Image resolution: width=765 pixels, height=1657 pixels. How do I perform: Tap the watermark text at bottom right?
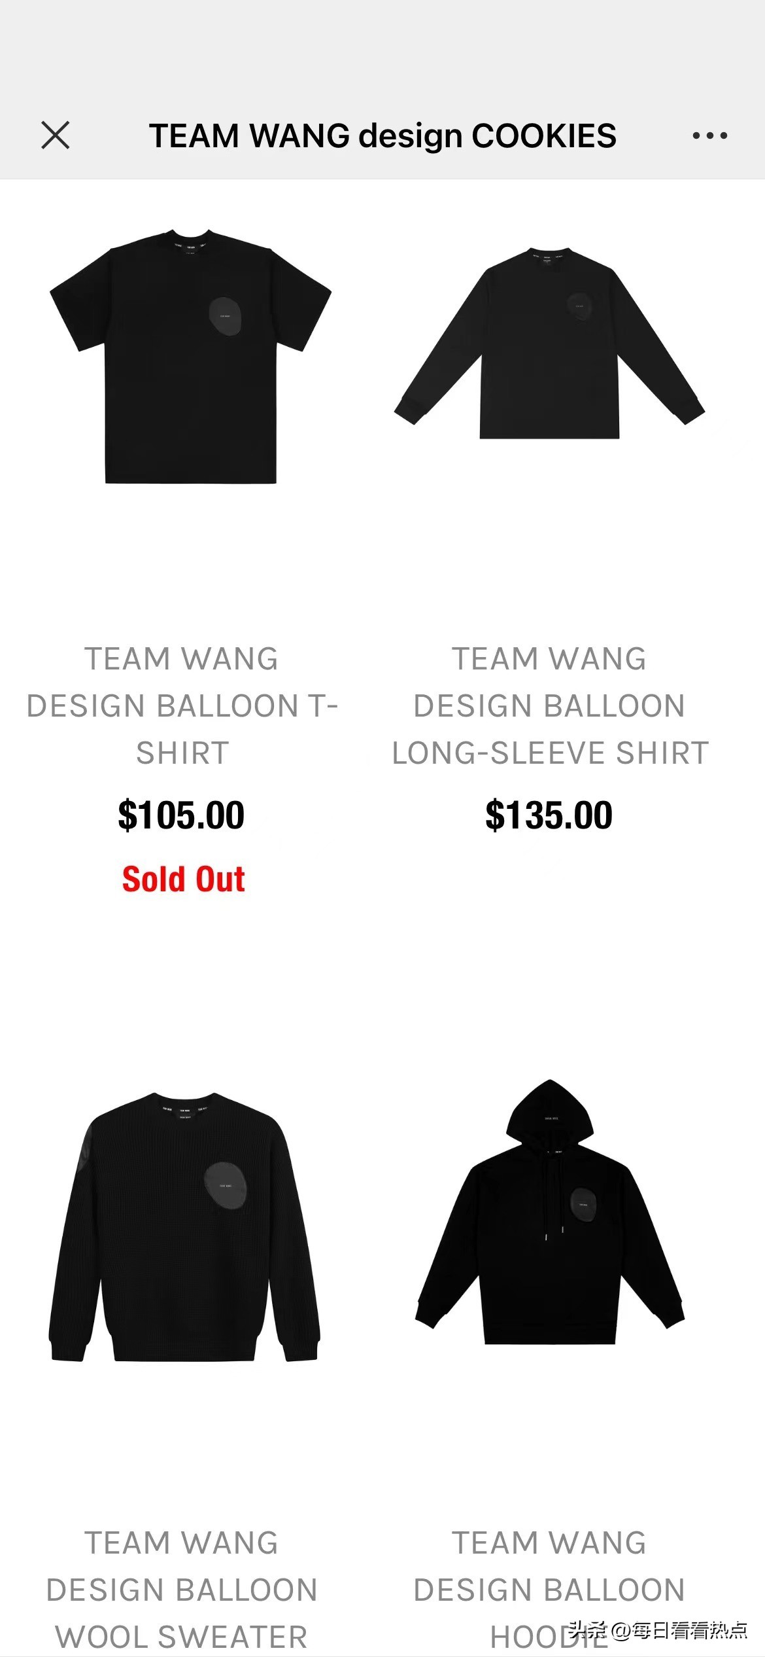point(658,1631)
